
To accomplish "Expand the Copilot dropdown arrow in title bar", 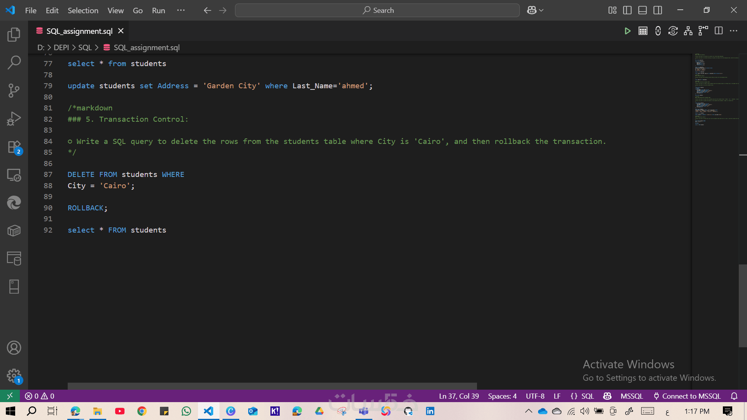I will [541, 10].
